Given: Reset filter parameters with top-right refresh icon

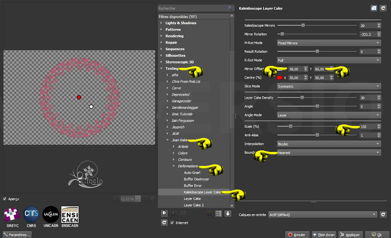Looking at the screenshot, I should coord(383,8).
